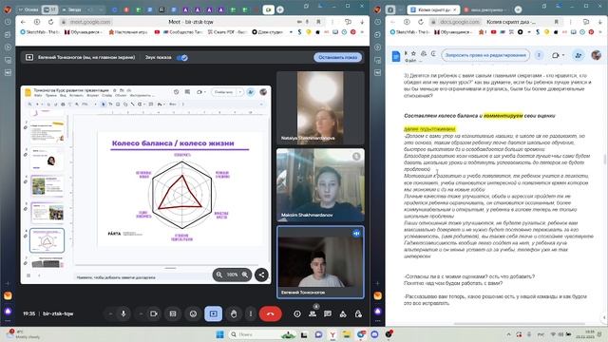
Task: Mute the microphone in Meet
Action: point(123,313)
